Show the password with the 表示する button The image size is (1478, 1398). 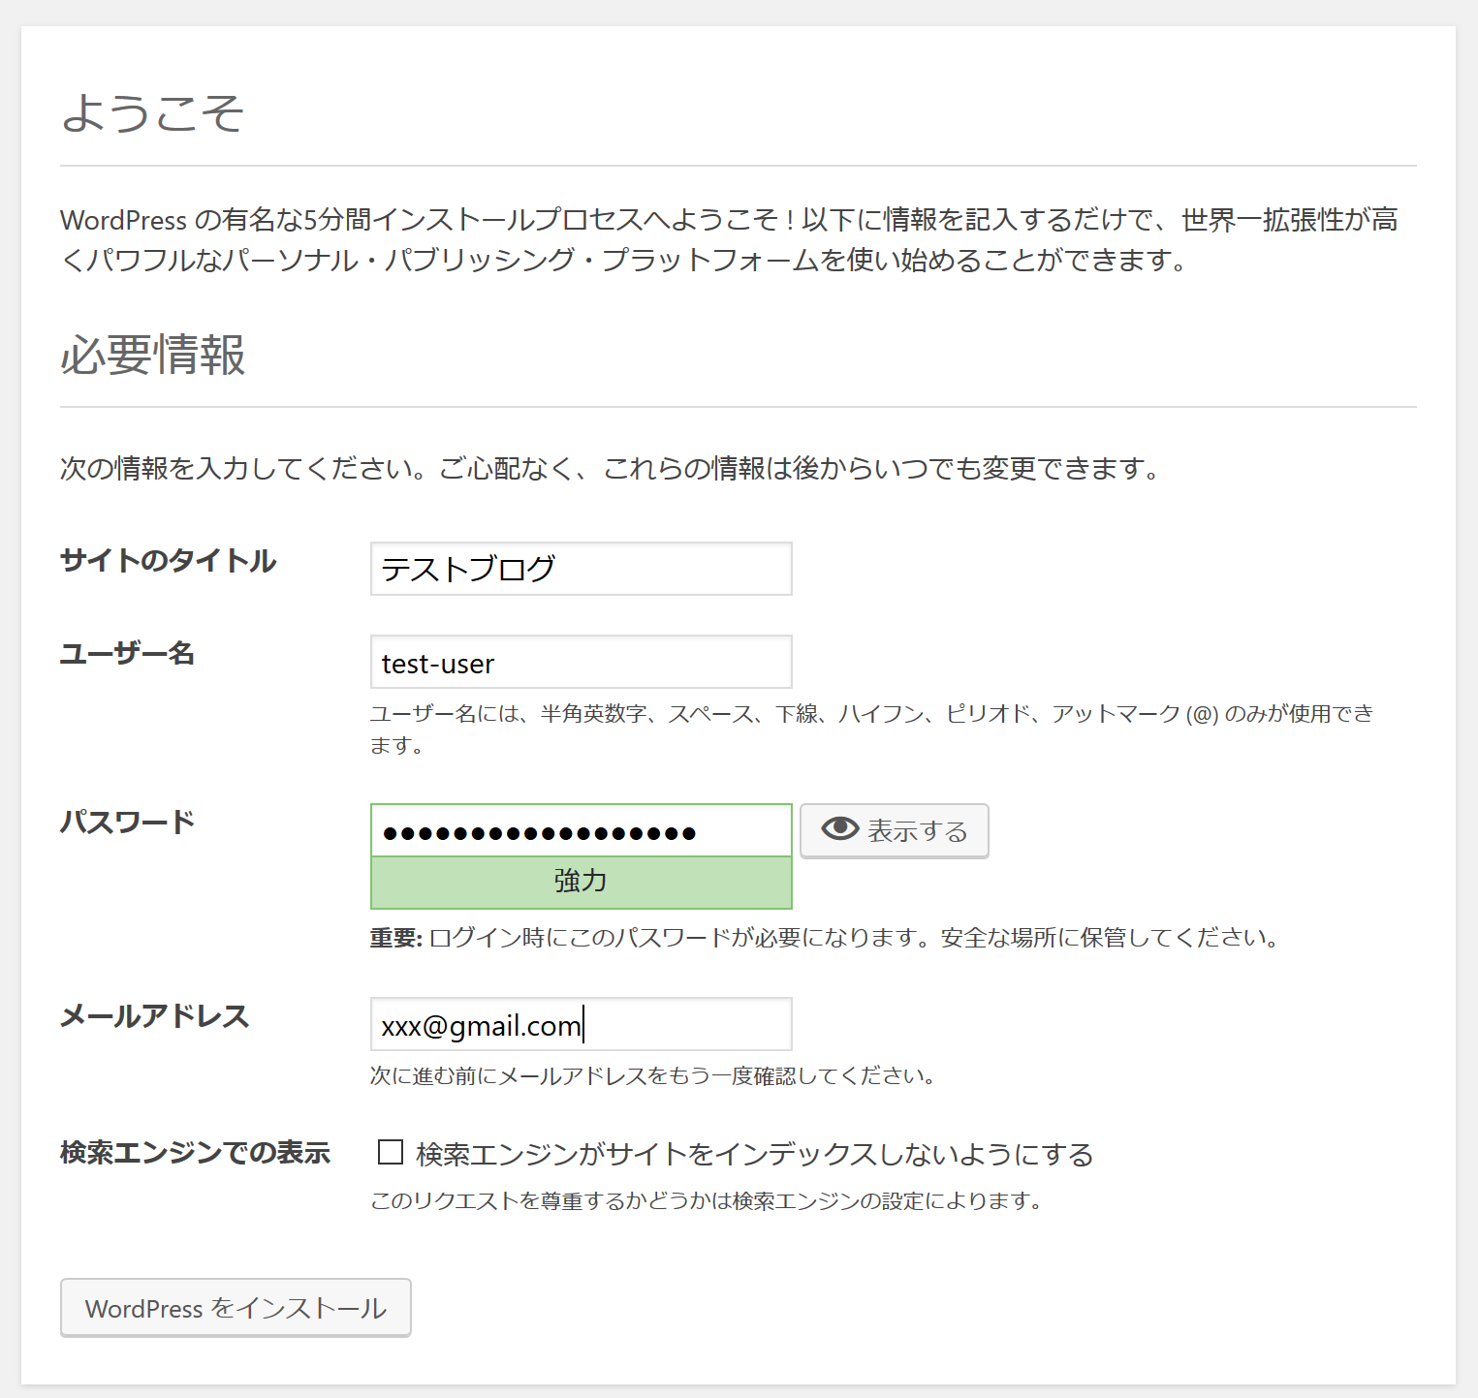pos(894,830)
